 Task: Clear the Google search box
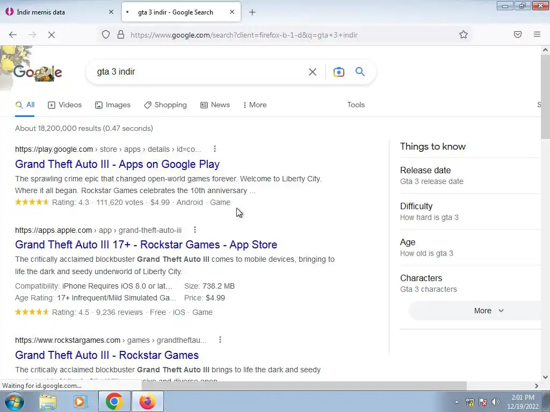pos(312,72)
